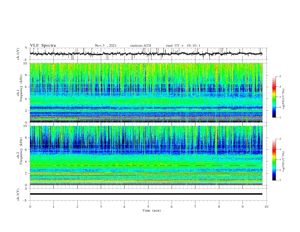Click the ch.2 spectrogram plot
300x232 pixels.
(x=146, y=155)
